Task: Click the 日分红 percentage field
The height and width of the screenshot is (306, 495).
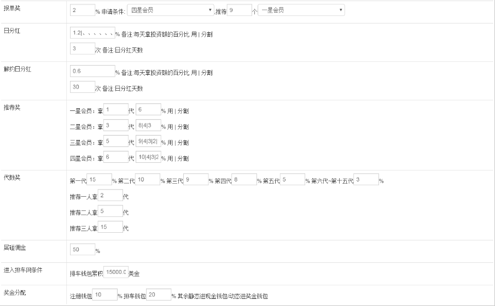Action: pos(92,33)
